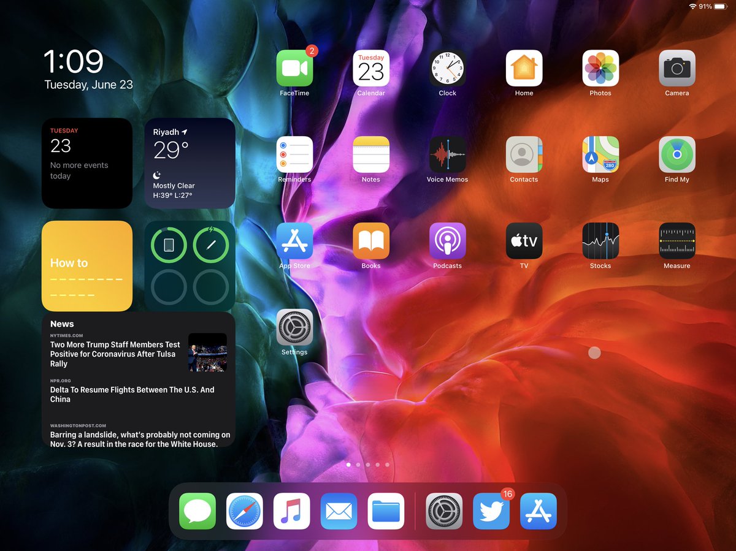Open the Podcasts app
The height and width of the screenshot is (551, 736).
448,241
